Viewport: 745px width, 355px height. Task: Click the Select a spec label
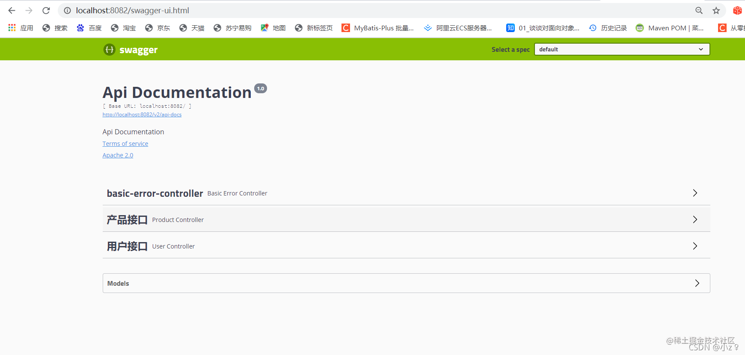point(511,50)
